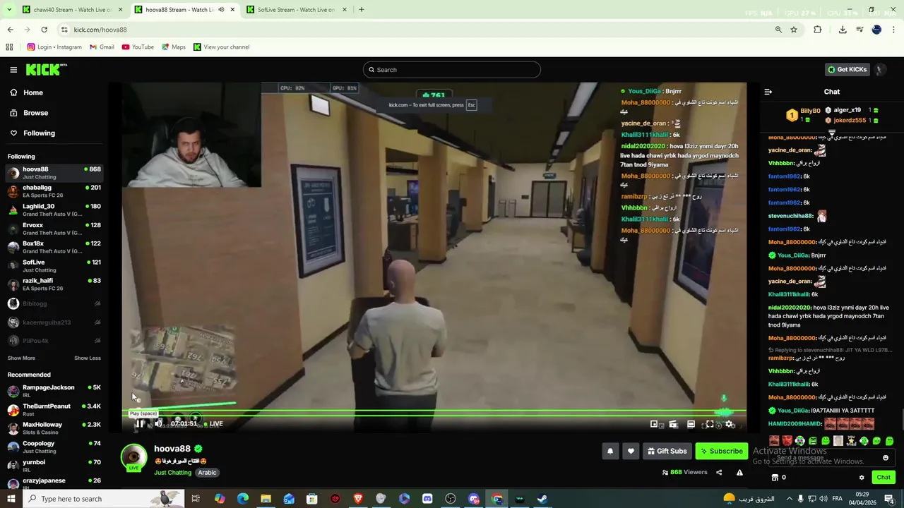This screenshot has width=904, height=508.
Task: Open the Just Chatting category link
Action: [172, 473]
